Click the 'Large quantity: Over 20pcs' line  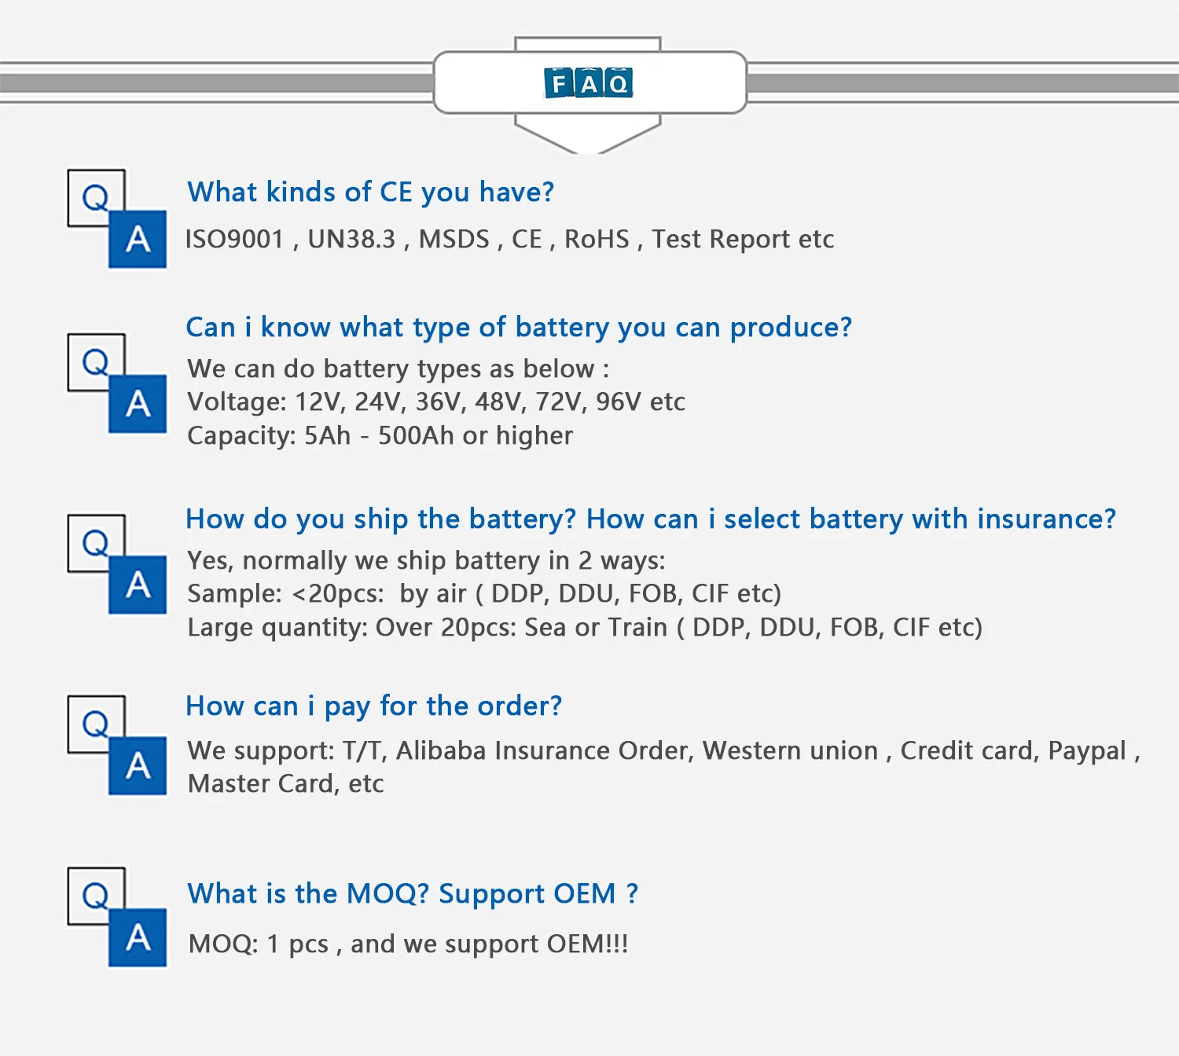[585, 628]
